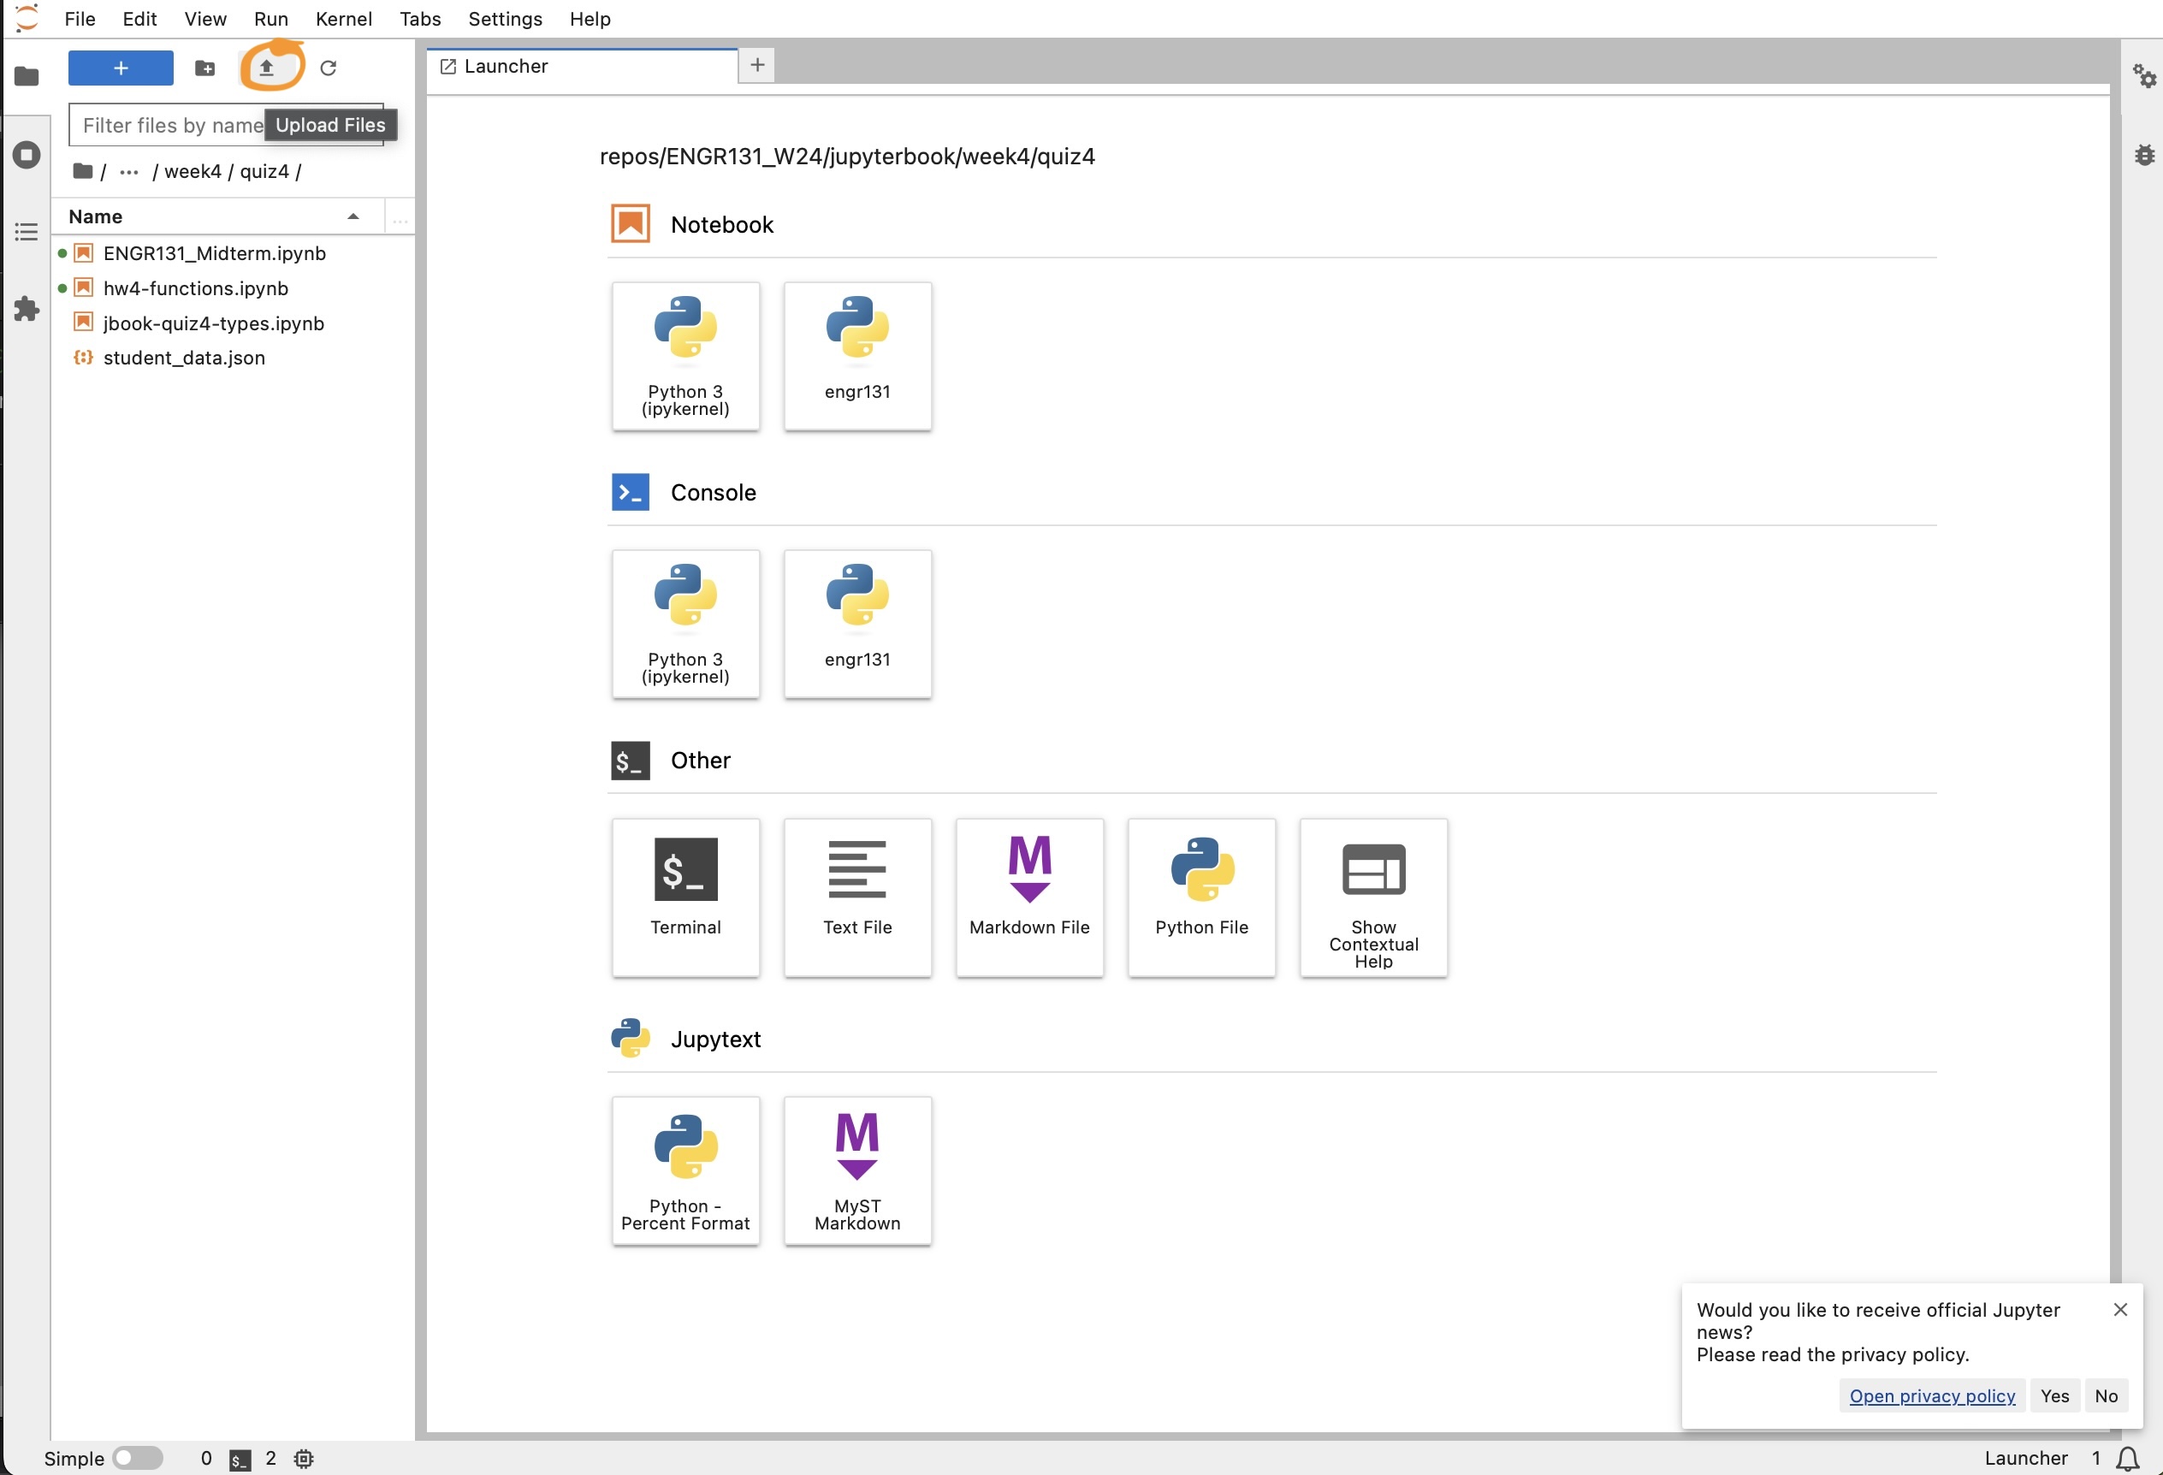
Task: Launch Python 3 (ipykernel) notebook
Action: click(686, 357)
